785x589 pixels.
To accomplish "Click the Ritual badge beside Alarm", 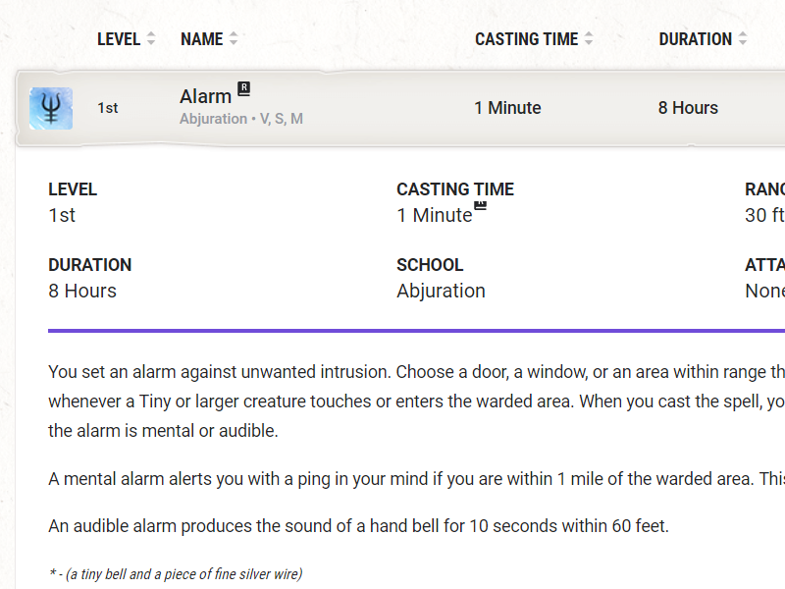I will click(242, 88).
